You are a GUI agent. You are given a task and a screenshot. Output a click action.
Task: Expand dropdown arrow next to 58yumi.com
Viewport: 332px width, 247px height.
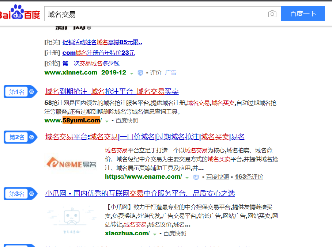tap(107, 121)
